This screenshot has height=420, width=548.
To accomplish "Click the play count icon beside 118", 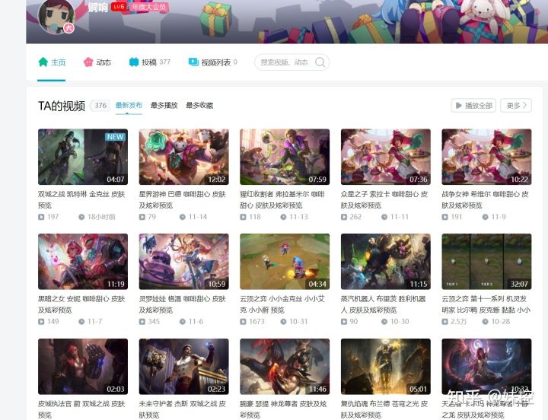I will coord(244,217).
